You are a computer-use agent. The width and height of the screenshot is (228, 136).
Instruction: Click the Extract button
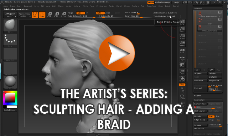pyautogui.click(x=201, y=88)
